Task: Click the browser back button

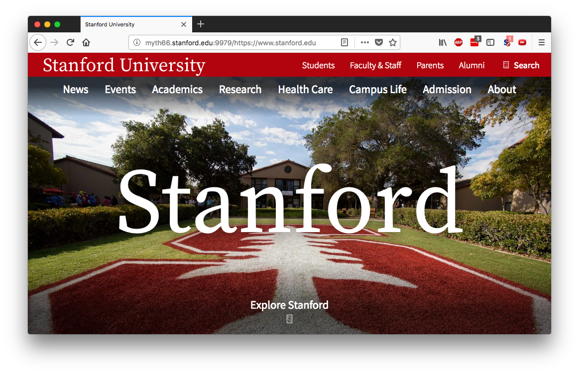Action: click(x=38, y=42)
